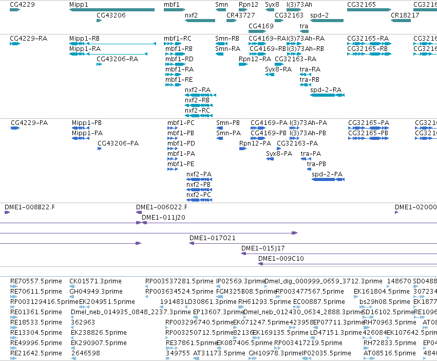Select the spd-2 gene label
This screenshot has width=437, height=361.
coord(319,15)
